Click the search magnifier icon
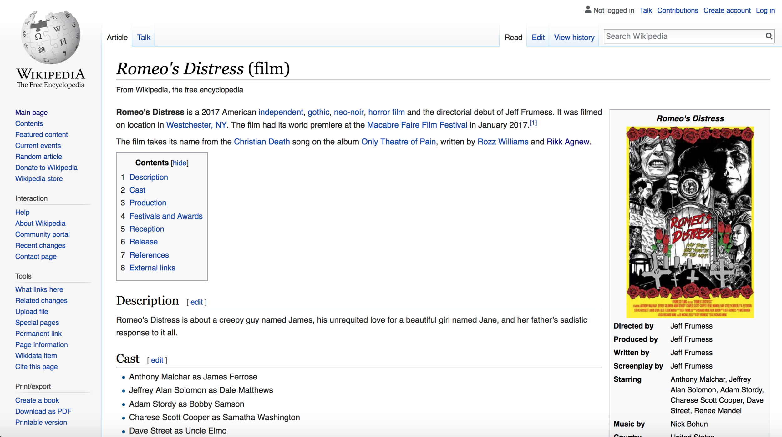Viewport: 782px width, 437px height. [x=769, y=36]
